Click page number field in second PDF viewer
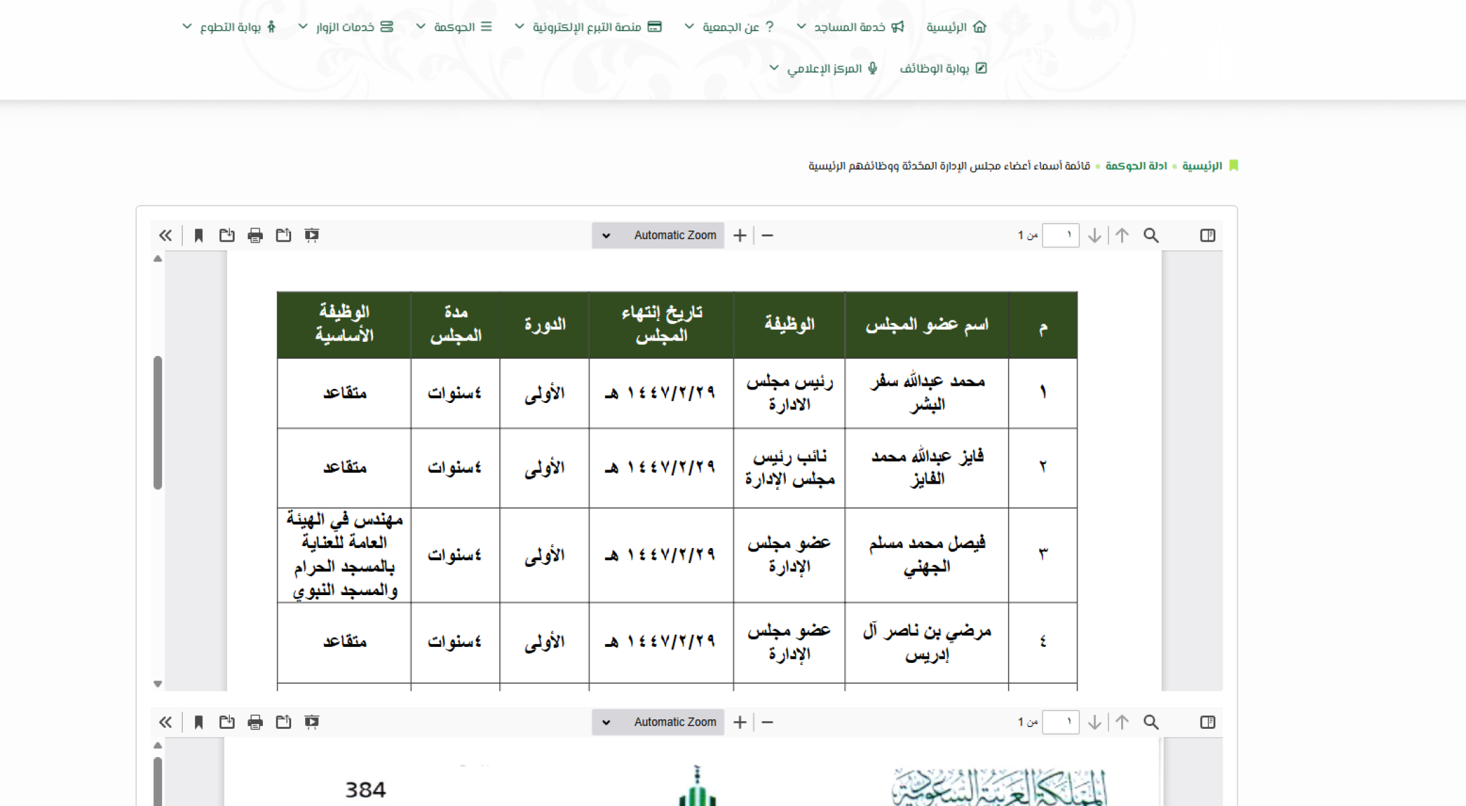1466x806 pixels. click(1060, 722)
